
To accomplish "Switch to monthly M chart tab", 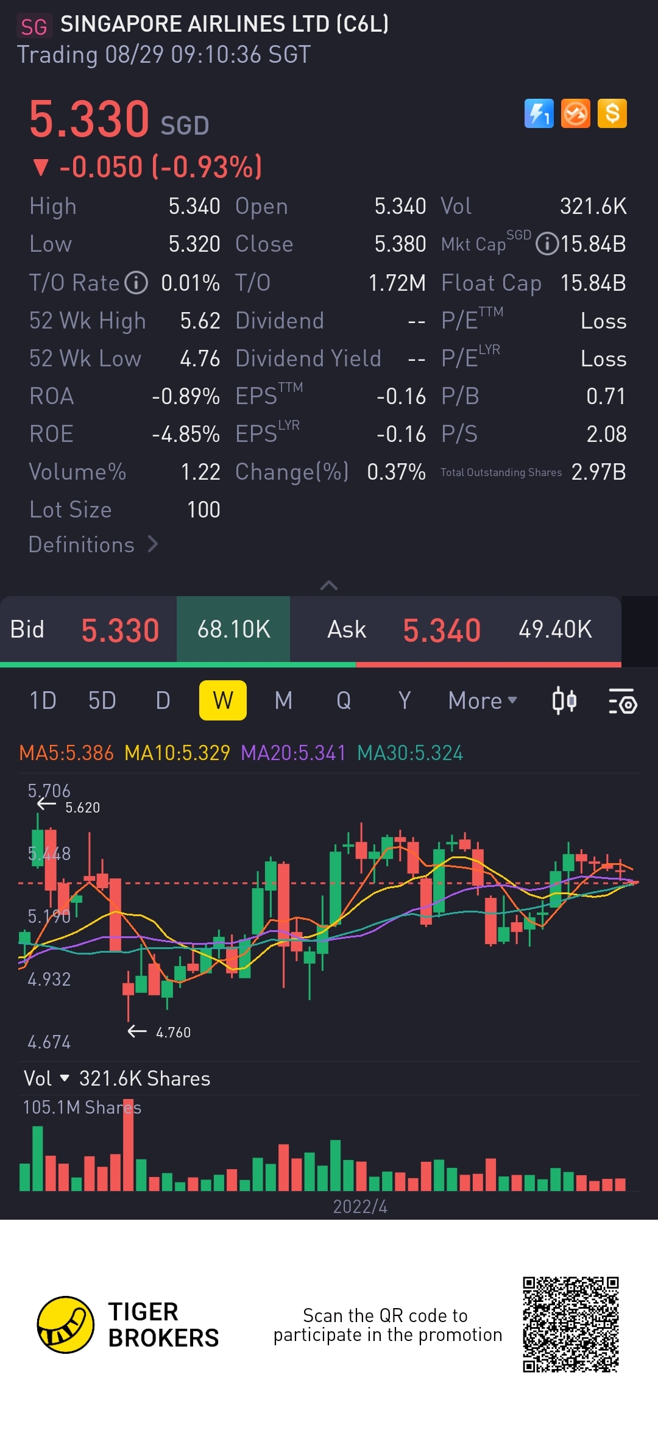I will (283, 700).
